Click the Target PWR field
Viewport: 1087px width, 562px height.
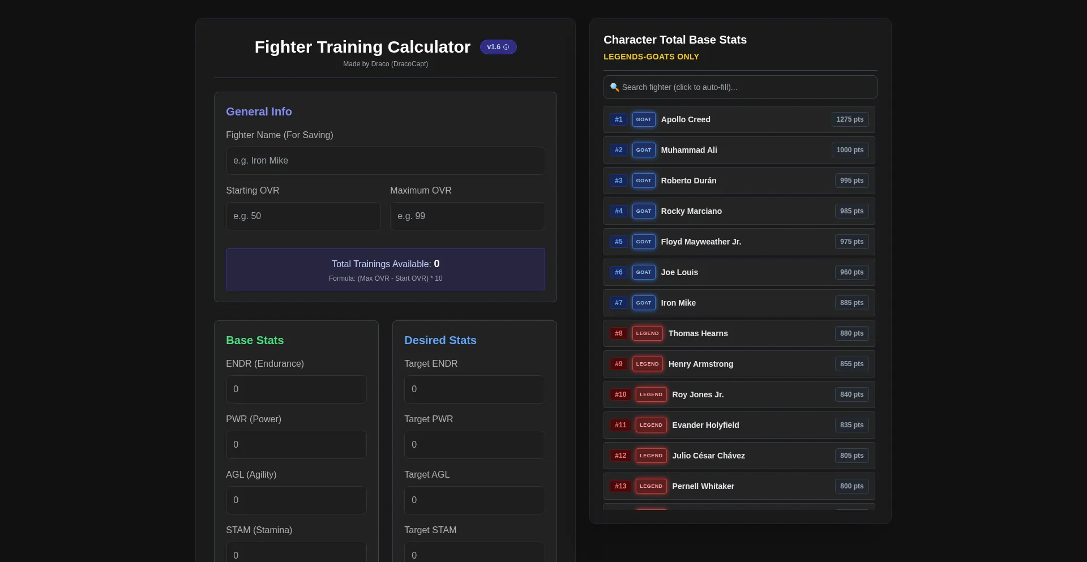tap(474, 445)
